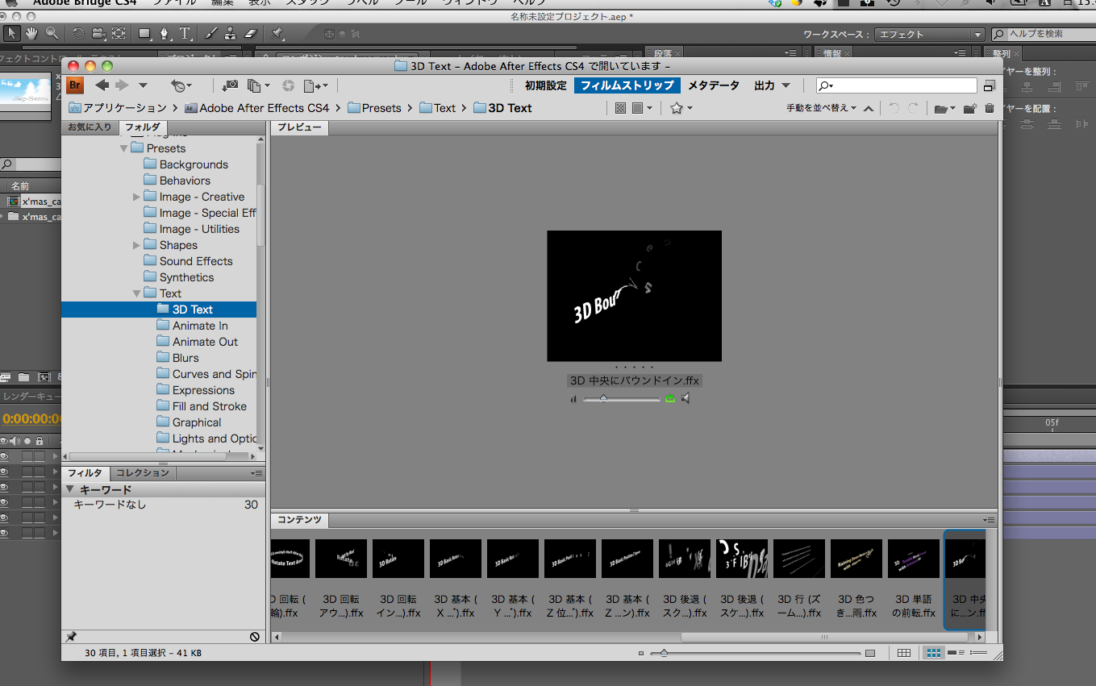Screen dimensions: 1096x686
Task: Toggle preview audio speaker icon
Action: [x=686, y=398]
